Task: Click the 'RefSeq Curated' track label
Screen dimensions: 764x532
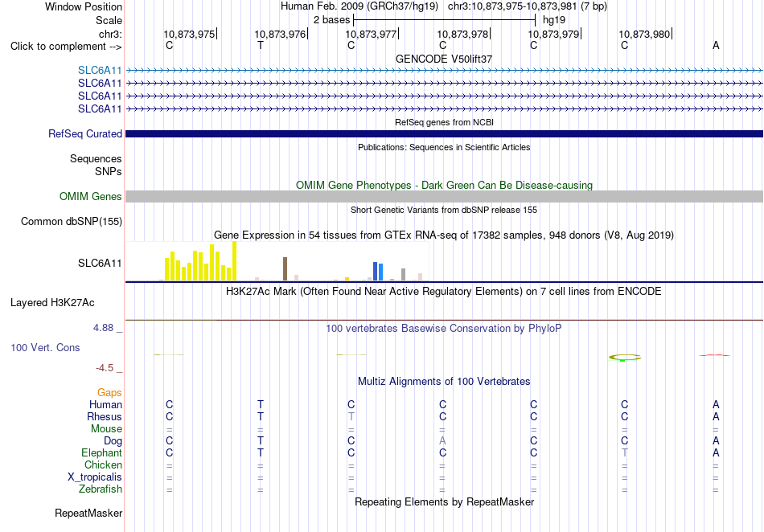Action: [x=84, y=134]
